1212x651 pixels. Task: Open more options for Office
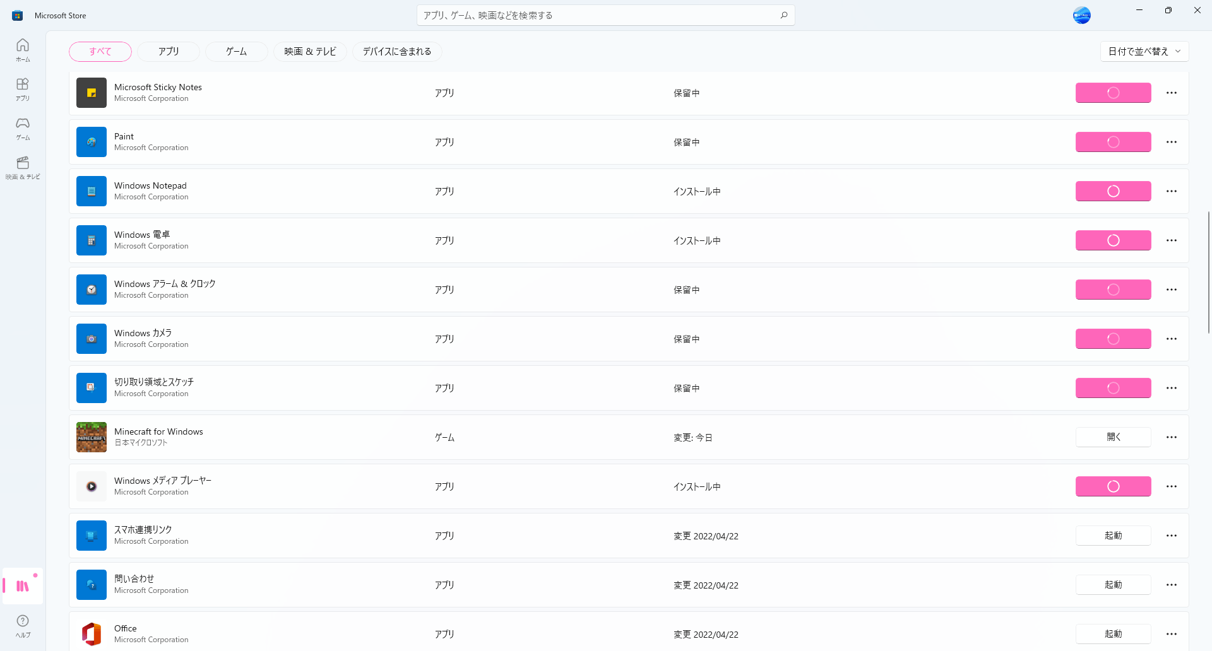[1172, 634]
